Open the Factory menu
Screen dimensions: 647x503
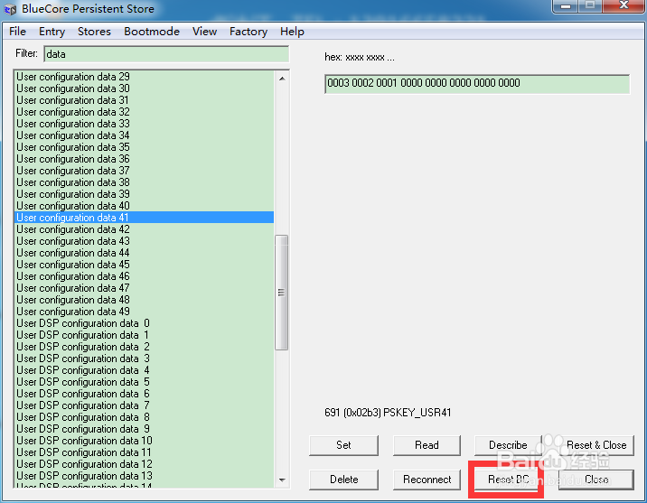coord(248,32)
